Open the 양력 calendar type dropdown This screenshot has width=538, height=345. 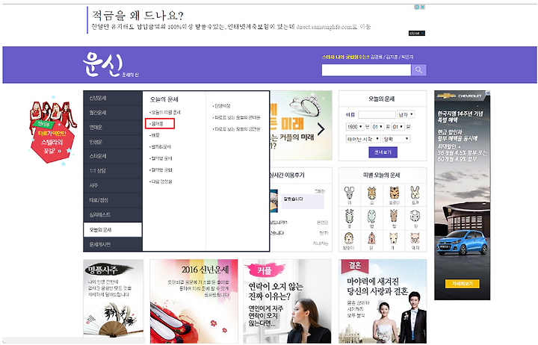point(396,139)
